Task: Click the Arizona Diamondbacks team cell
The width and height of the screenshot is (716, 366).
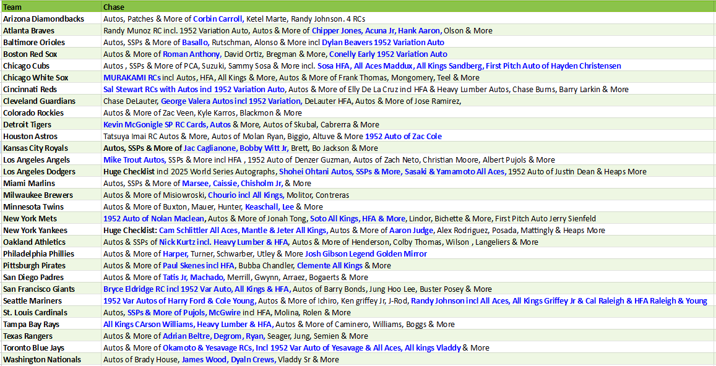Action: 51,19
